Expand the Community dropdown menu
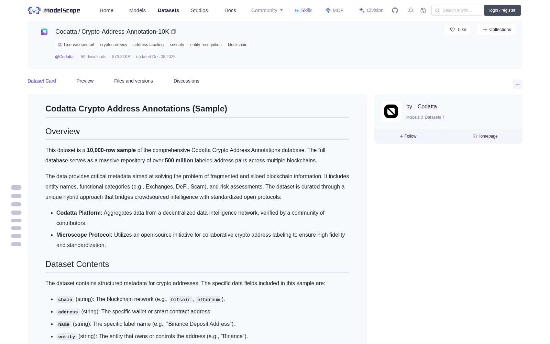 point(267,10)
